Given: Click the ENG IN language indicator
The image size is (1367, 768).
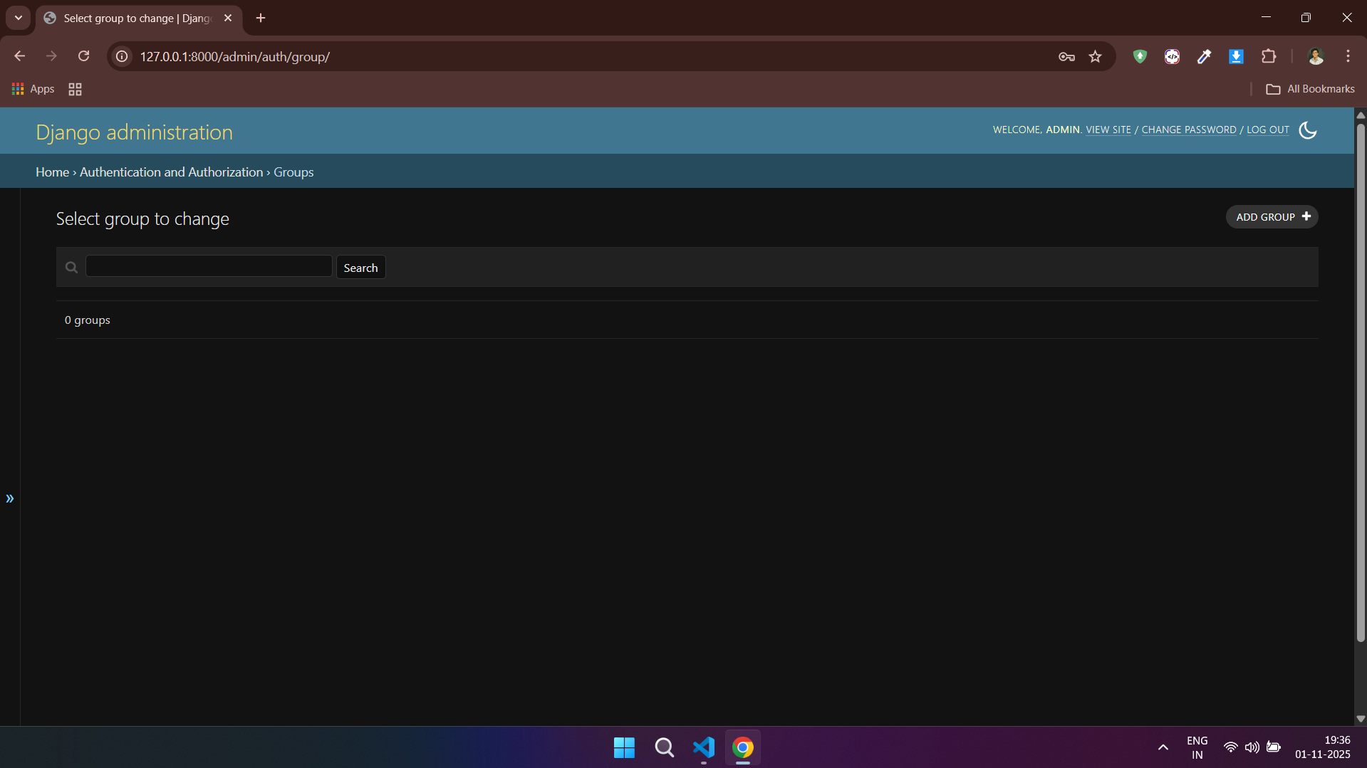Looking at the screenshot, I should coord(1197,747).
